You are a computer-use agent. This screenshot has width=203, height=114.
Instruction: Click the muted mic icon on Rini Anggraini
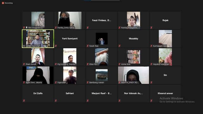24,28
